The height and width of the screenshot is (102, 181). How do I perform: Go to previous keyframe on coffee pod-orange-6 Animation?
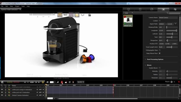[x=37, y=90]
